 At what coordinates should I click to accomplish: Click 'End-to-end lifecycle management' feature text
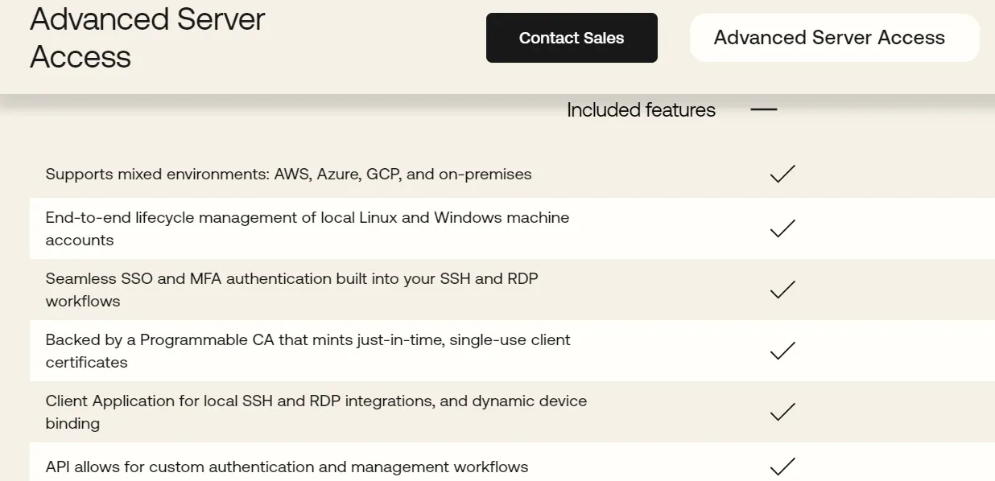307,217
